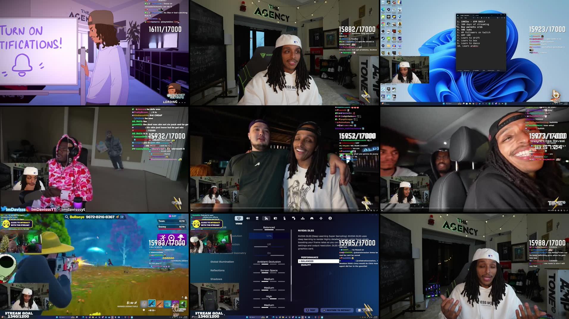This screenshot has height=319, width=569.
Task: Click the TEST button in video settings
Action: click(311, 310)
